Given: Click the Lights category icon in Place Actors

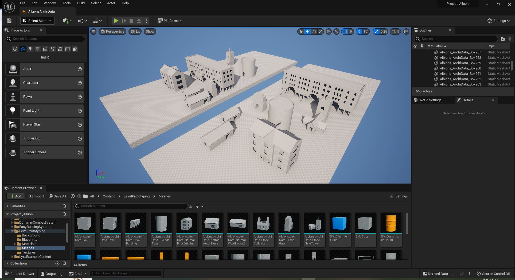Looking at the screenshot, I should point(30,49).
